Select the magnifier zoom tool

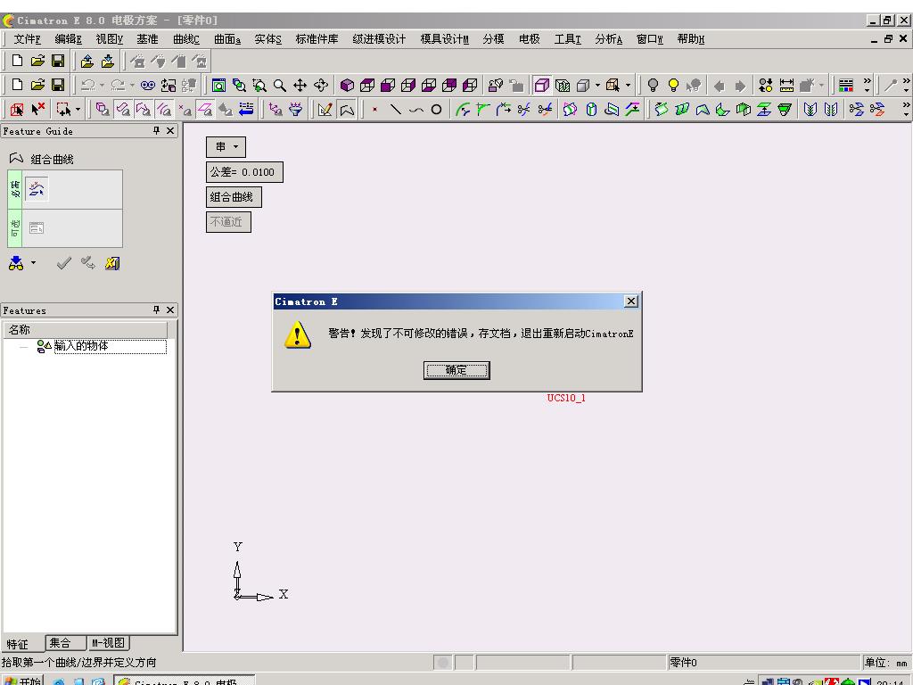pos(280,86)
